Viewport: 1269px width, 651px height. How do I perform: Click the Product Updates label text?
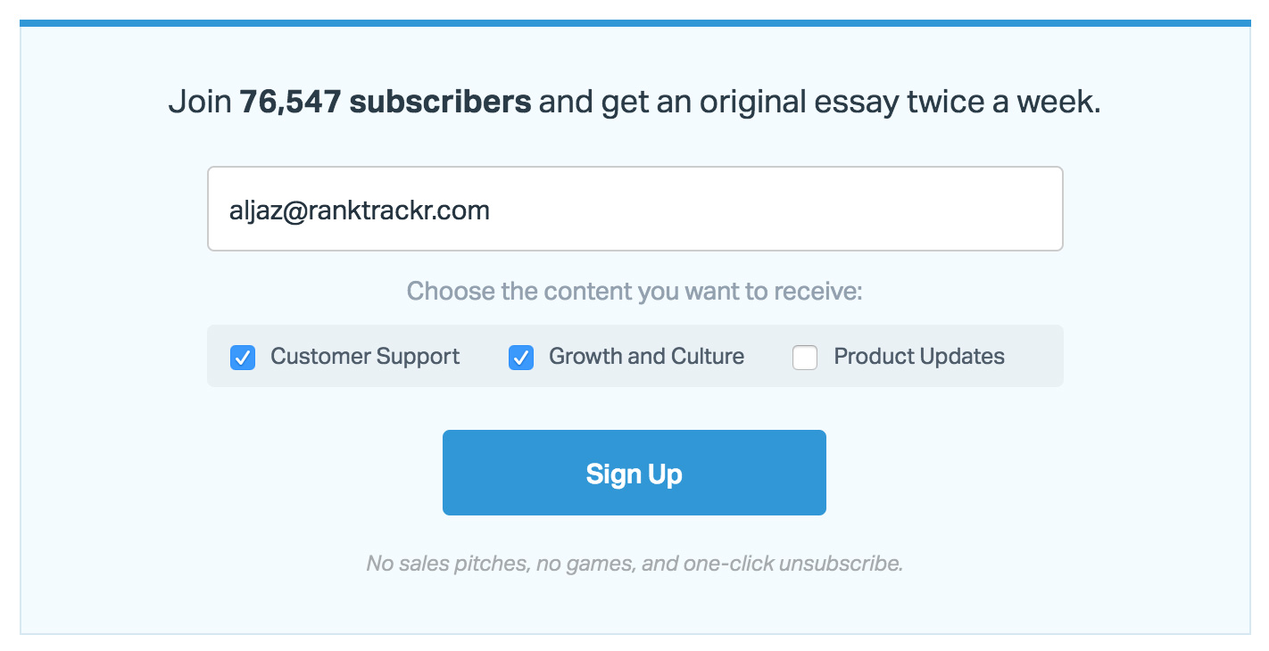[919, 357]
